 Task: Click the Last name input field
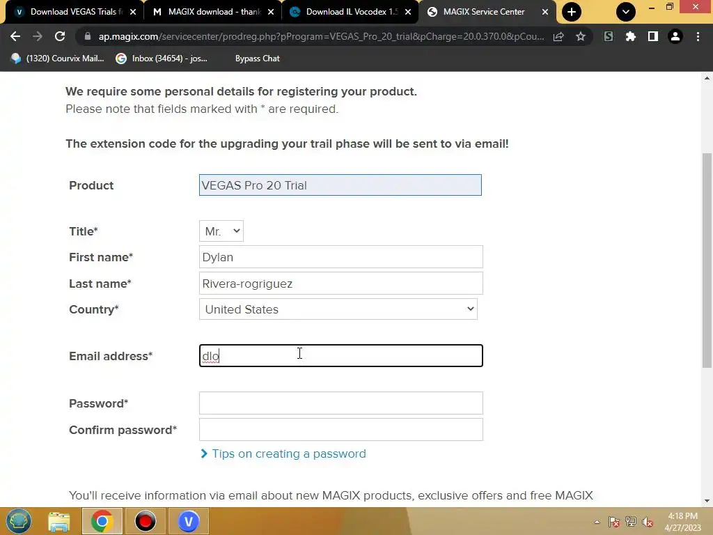click(x=341, y=284)
